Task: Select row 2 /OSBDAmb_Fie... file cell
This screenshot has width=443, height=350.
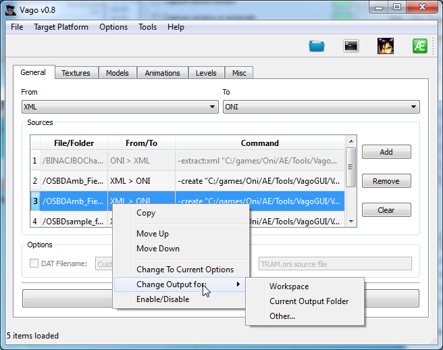Action: 74,181
